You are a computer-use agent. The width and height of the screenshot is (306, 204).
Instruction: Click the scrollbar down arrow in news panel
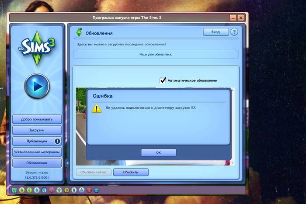[x=233, y=163]
